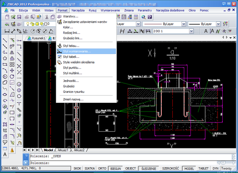Expand the dimension style 2 DO 1 dropdown
Viewport: 238px width, 173px height.
tap(191, 31)
